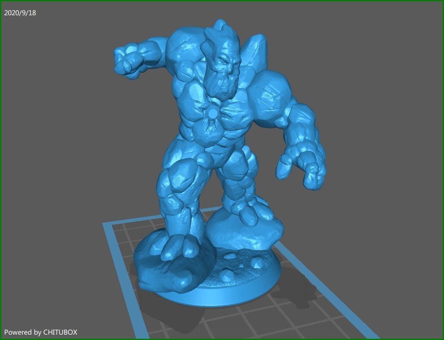
Task: Click the date text 2020/9/18
Action: [x=20, y=13]
